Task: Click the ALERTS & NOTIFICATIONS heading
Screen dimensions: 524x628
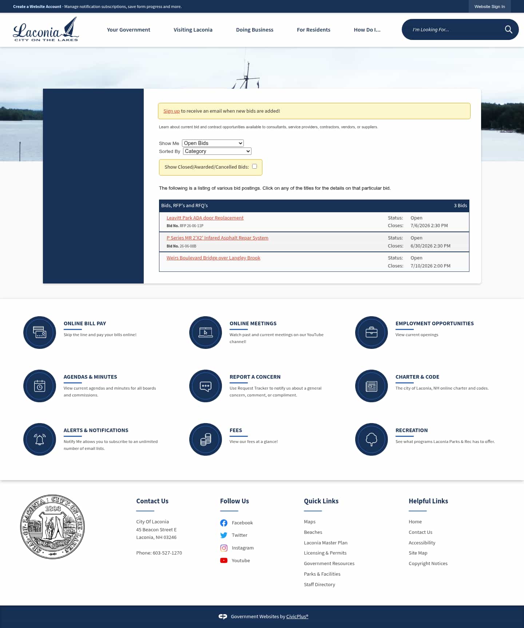Action: (96, 430)
